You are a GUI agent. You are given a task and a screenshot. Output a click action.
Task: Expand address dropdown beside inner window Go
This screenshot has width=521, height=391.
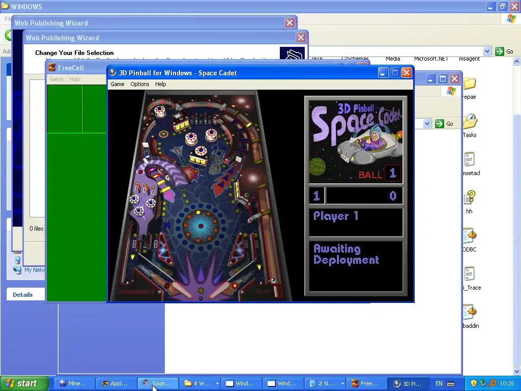(x=427, y=124)
